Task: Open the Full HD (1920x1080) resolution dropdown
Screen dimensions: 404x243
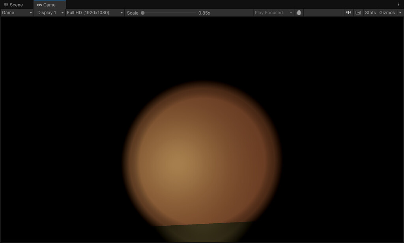Action: 95,12
